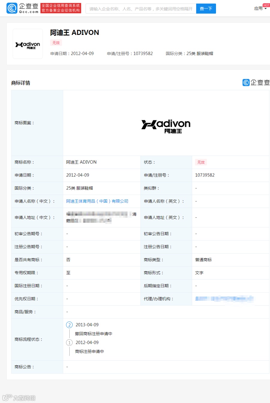Click the 商标详情 section heading
This screenshot has height=403, width=270.
coord(21,83)
